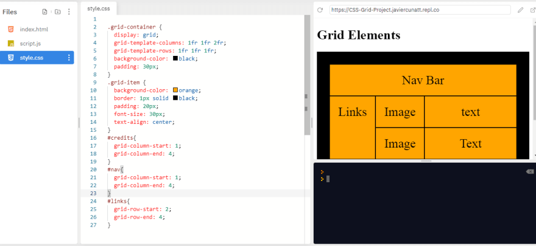
Task: Select style.css in the file list
Action: coord(37,58)
